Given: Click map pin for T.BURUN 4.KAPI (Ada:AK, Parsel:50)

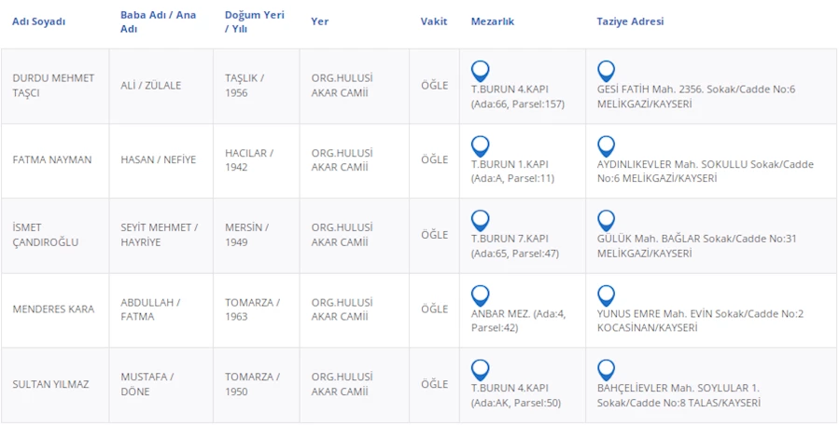Looking at the screenshot, I should click(x=481, y=369).
